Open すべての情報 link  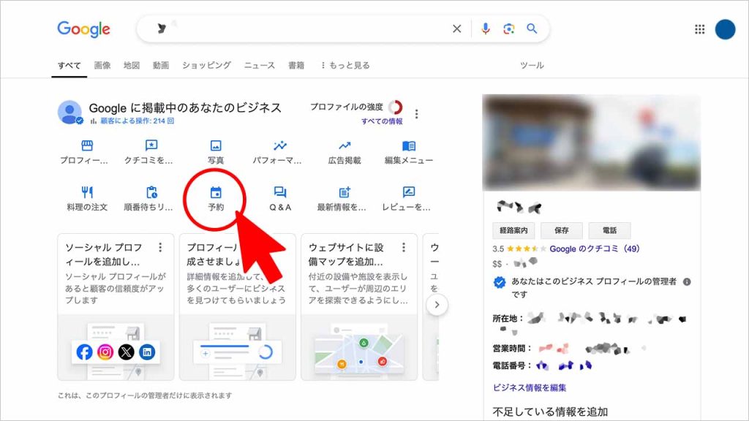(382, 121)
